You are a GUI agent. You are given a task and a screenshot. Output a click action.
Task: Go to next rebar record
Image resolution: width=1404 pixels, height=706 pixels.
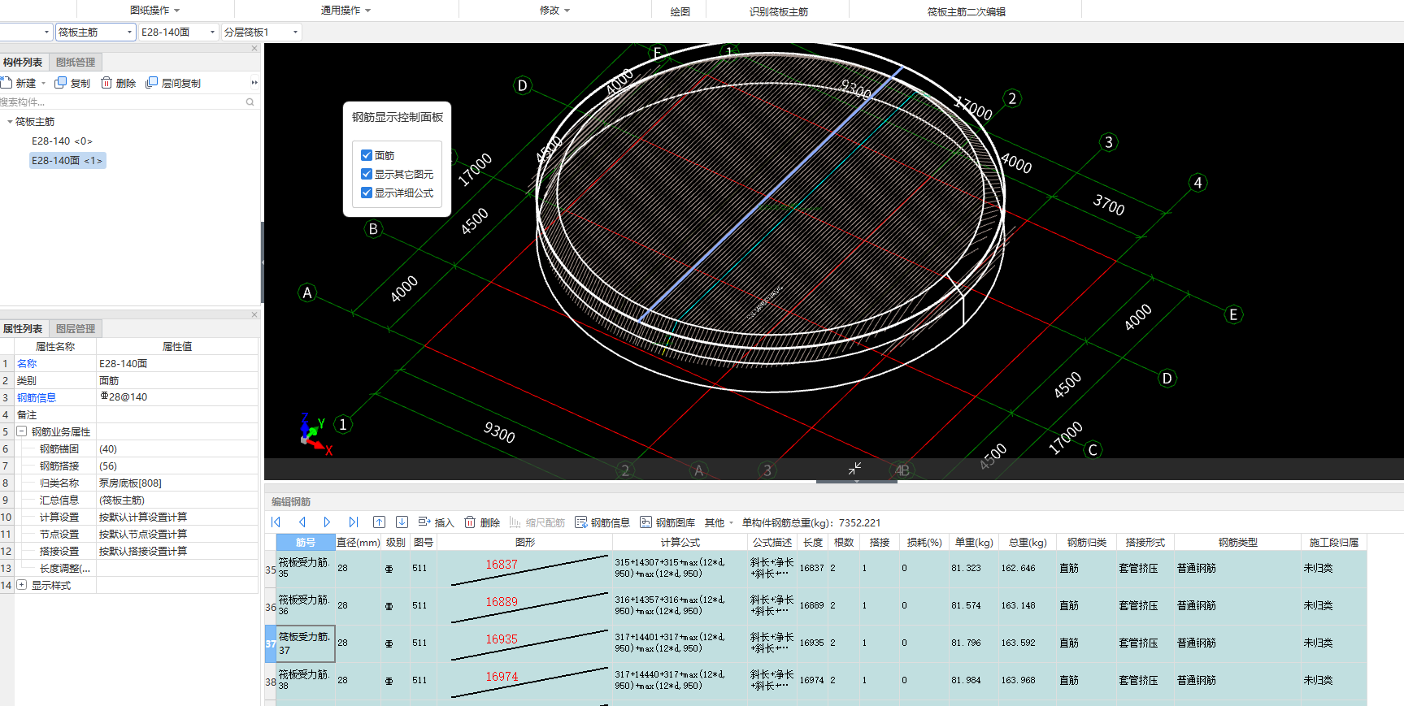(327, 522)
